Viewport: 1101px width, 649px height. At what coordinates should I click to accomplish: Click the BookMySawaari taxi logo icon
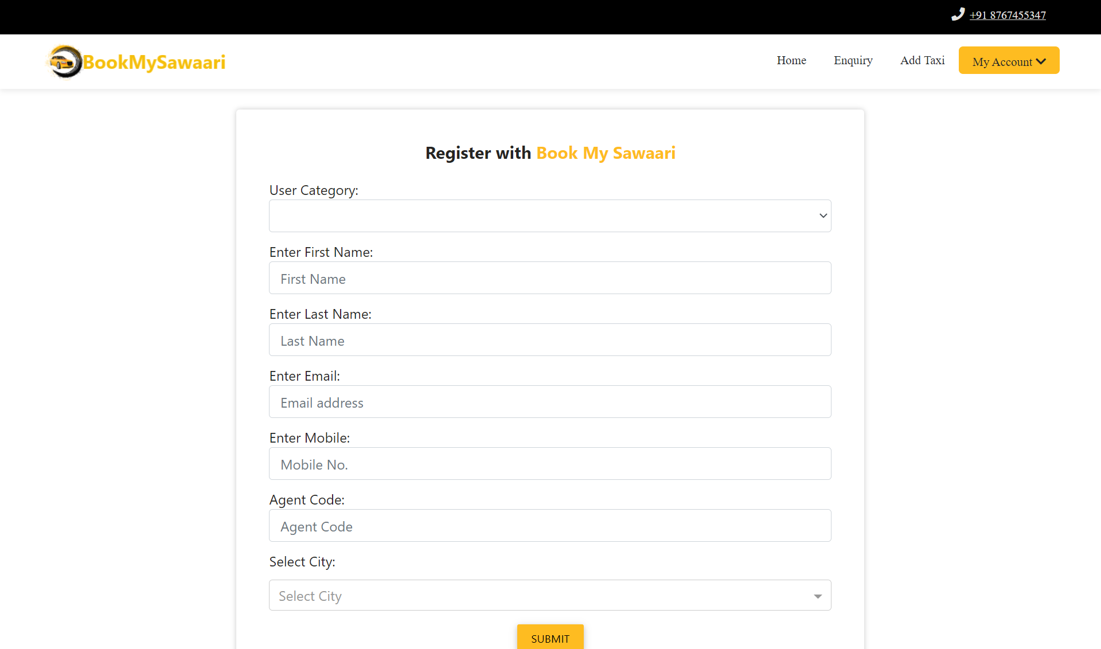coord(64,61)
